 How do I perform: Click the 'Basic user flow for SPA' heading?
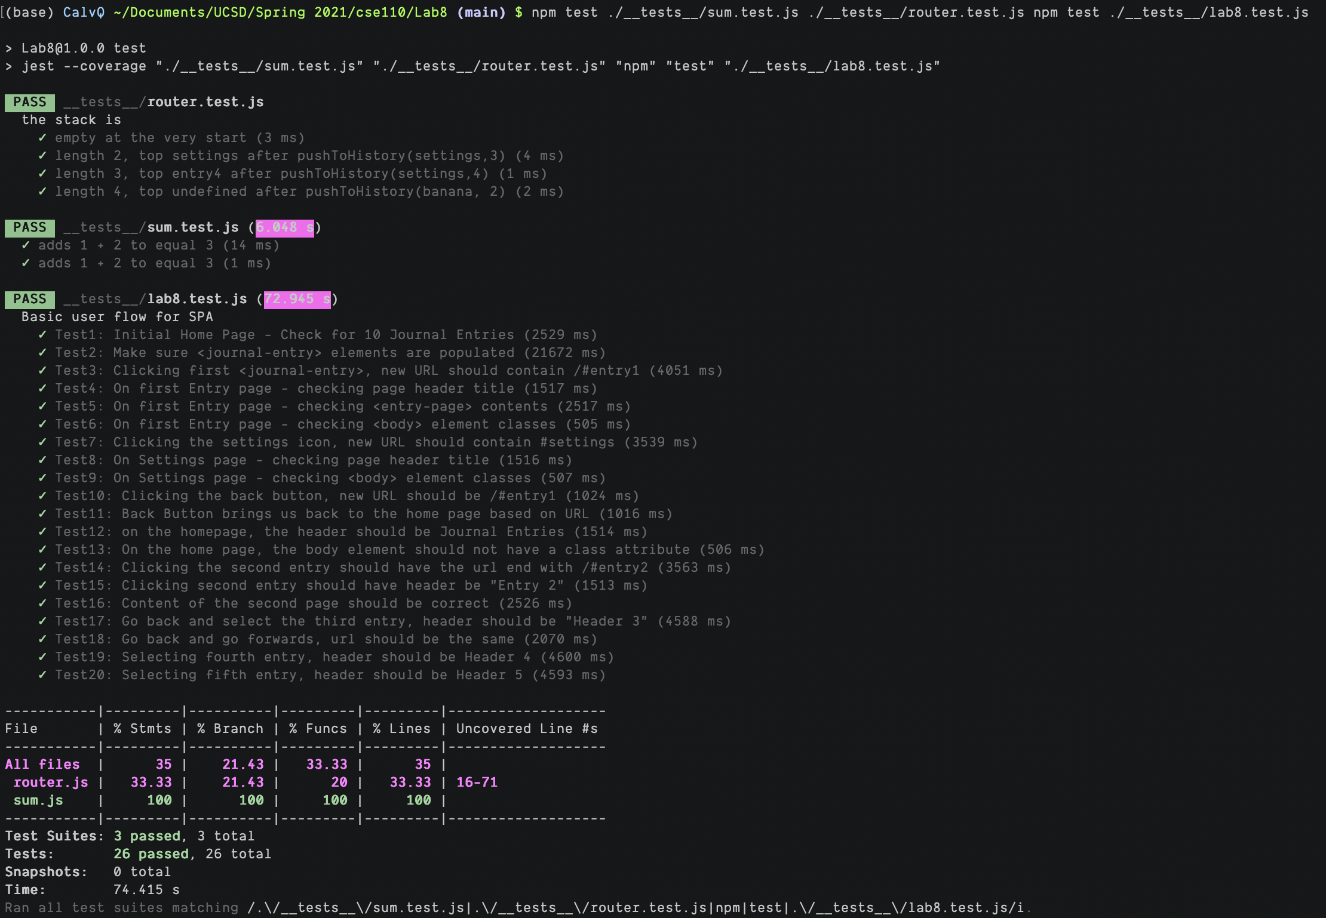pos(117,317)
